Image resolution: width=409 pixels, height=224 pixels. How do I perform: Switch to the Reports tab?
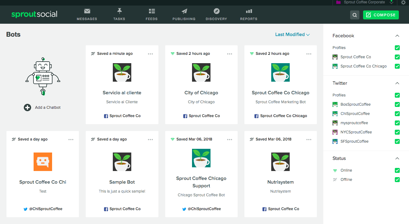pyautogui.click(x=249, y=14)
